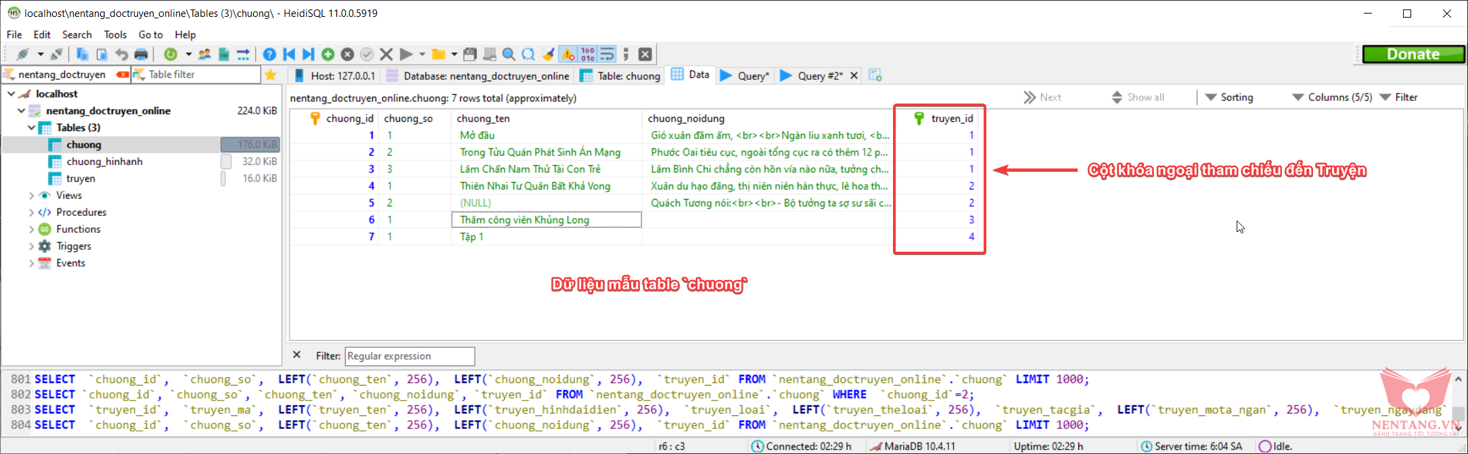Click the Save floppy disk icon
Image resolution: width=1468 pixels, height=454 pixels.
(x=470, y=54)
